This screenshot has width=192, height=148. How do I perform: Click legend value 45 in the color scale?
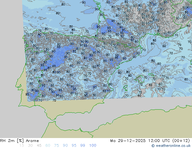tap(39, 146)
